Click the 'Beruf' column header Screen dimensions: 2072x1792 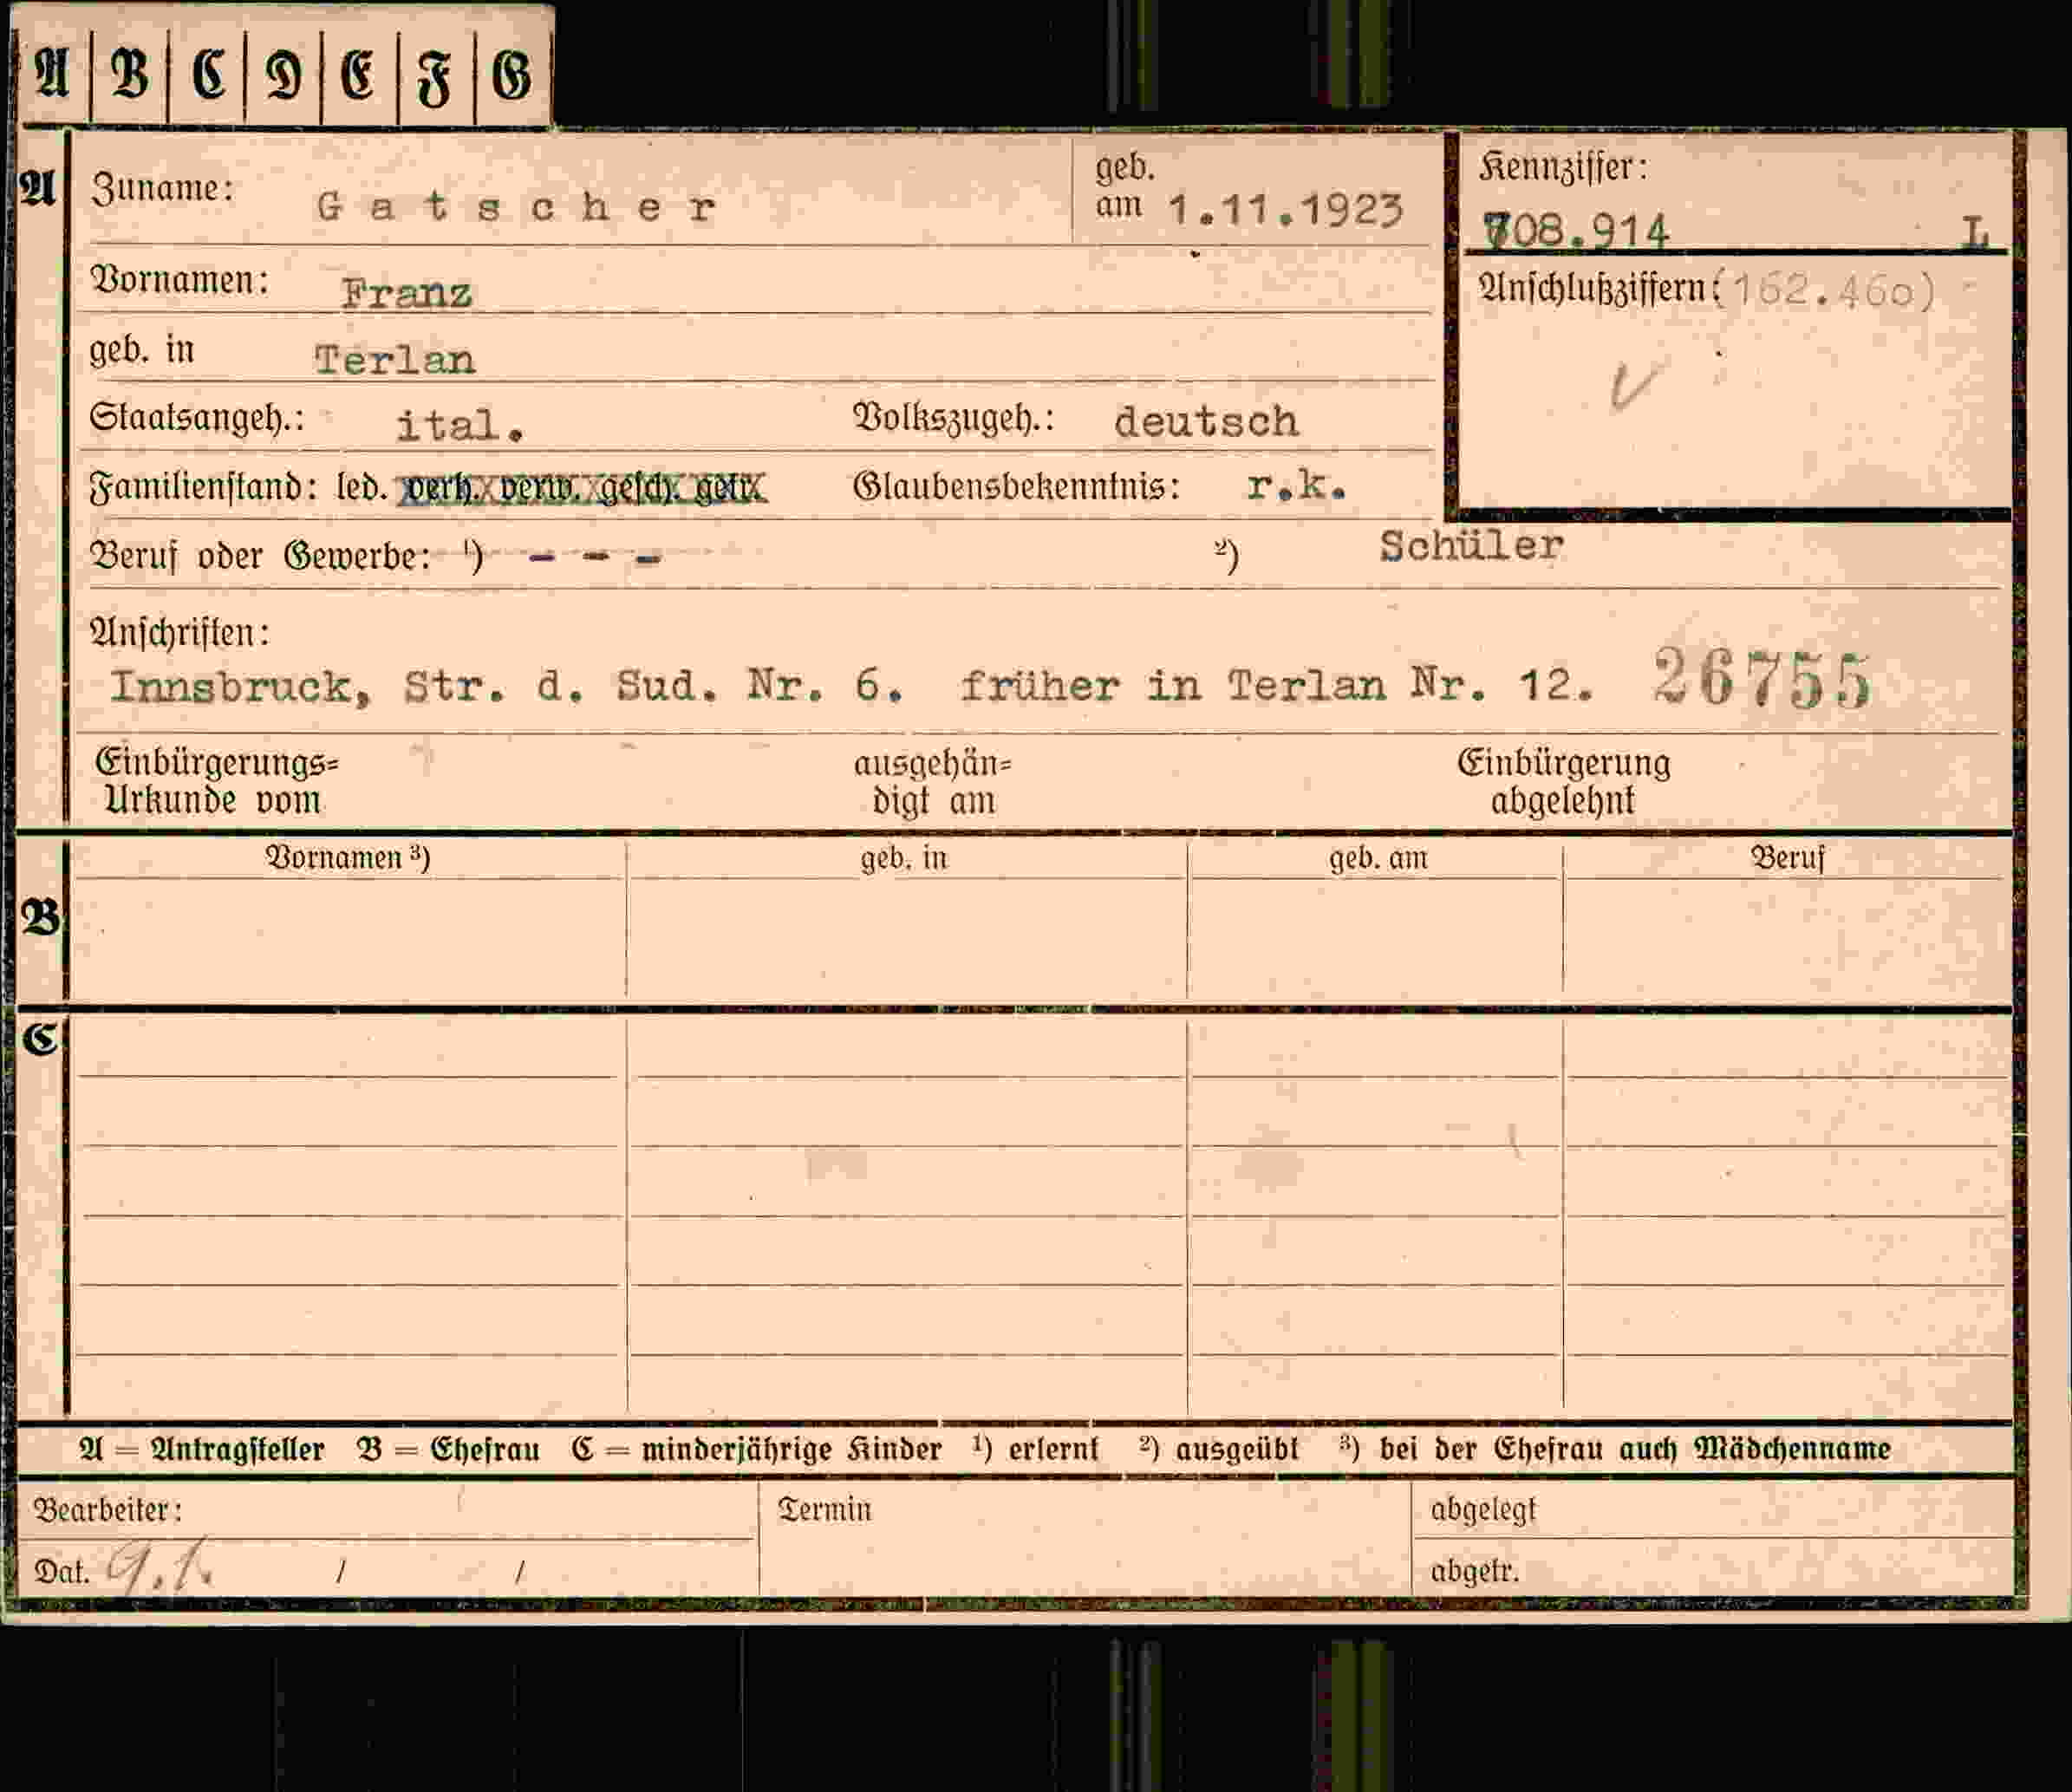pyautogui.click(x=1787, y=858)
